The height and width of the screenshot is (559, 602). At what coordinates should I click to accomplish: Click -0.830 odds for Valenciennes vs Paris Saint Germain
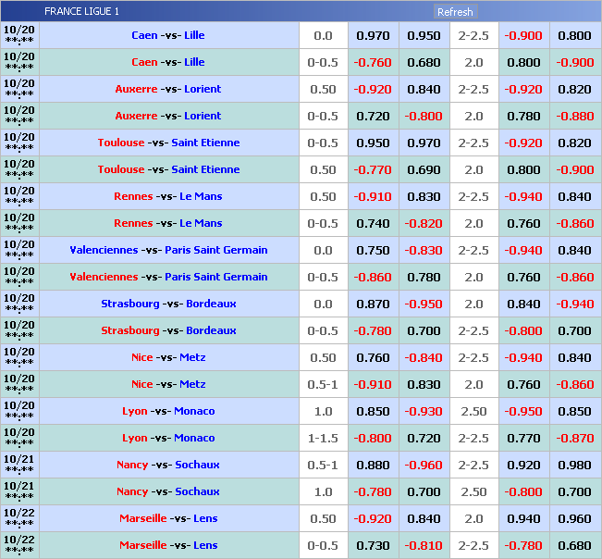tap(424, 251)
